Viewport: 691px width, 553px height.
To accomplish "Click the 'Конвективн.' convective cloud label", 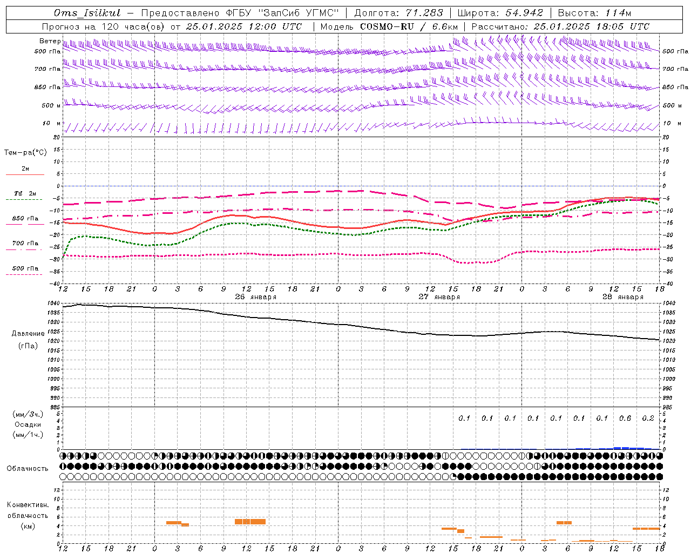I will click(x=28, y=505).
